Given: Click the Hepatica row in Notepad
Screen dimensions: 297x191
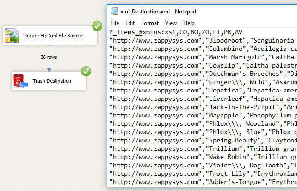Looking at the screenshot, I should (x=203, y=91).
